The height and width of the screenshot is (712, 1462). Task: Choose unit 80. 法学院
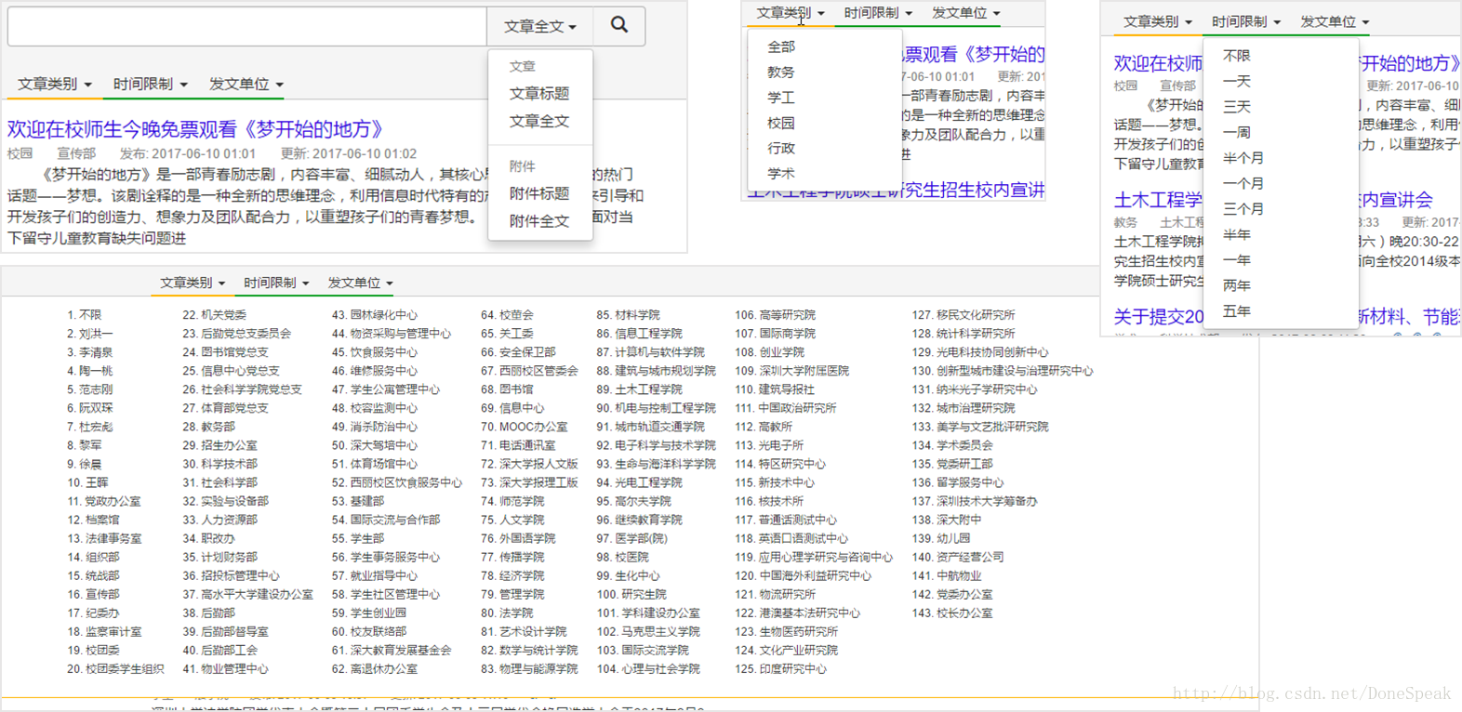(x=508, y=613)
